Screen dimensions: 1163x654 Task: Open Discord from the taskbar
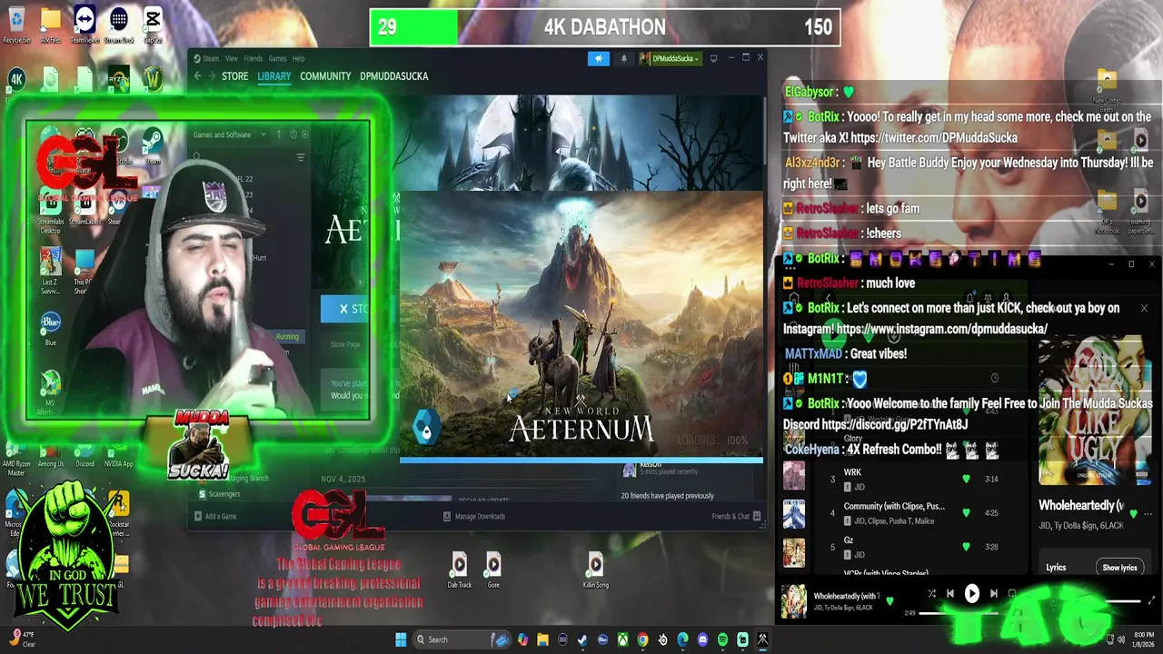[702, 639]
